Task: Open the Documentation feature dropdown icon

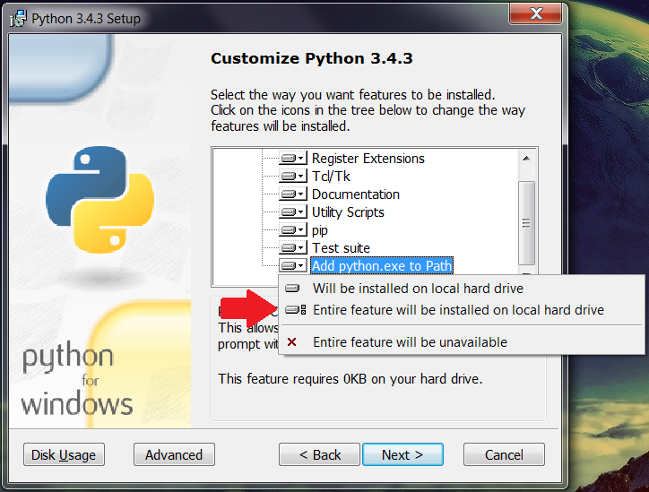Action: [x=293, y=194]
